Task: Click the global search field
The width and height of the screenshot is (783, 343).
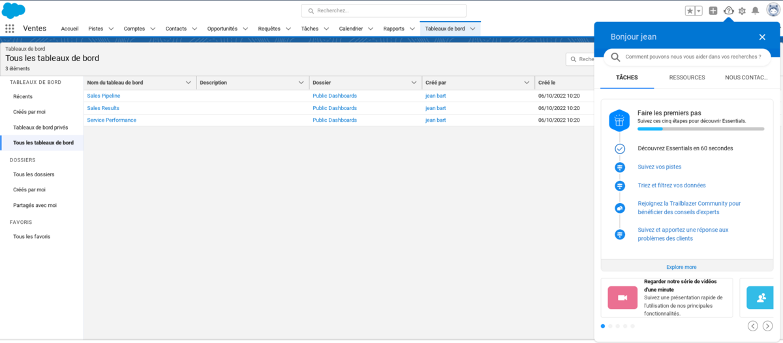Action: pyautogui.click(x=384, y=10)
